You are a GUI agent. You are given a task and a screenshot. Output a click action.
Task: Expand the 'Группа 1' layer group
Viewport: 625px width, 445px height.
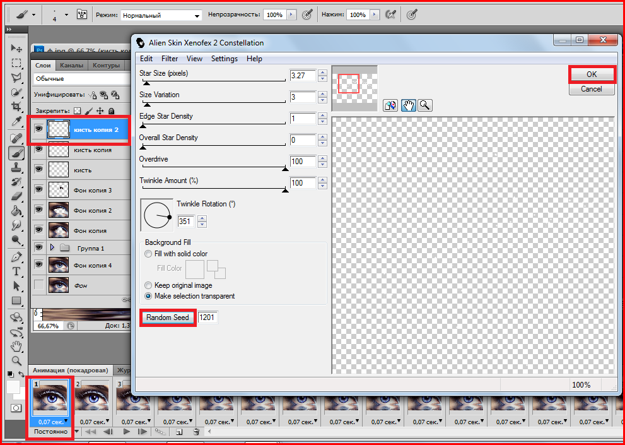tap(52, 248)
